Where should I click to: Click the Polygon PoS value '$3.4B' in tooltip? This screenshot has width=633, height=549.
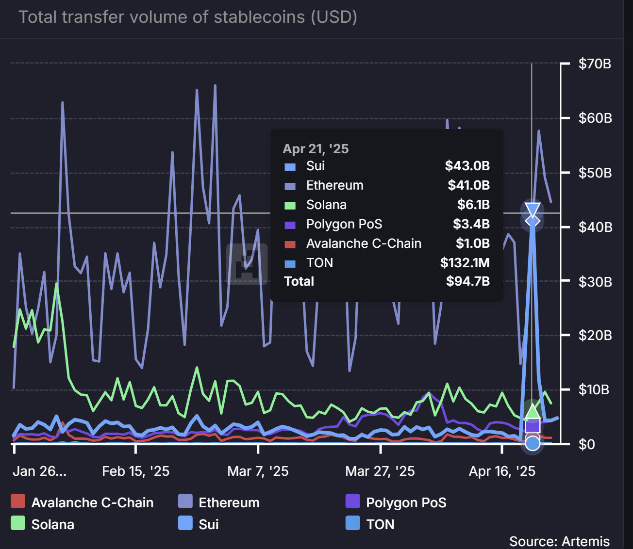coord(471,224)
